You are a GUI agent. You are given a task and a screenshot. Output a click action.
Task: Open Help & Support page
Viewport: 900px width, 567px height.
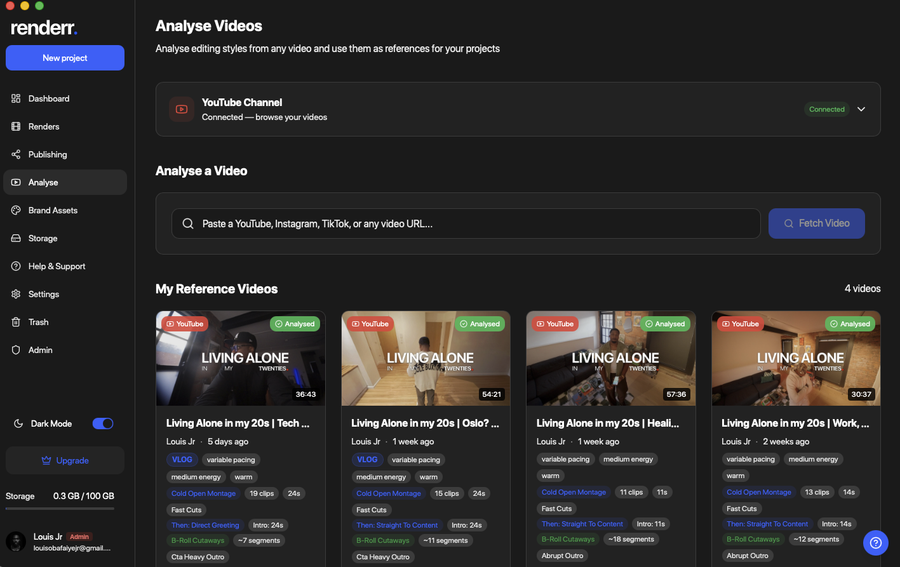(65, 266)
